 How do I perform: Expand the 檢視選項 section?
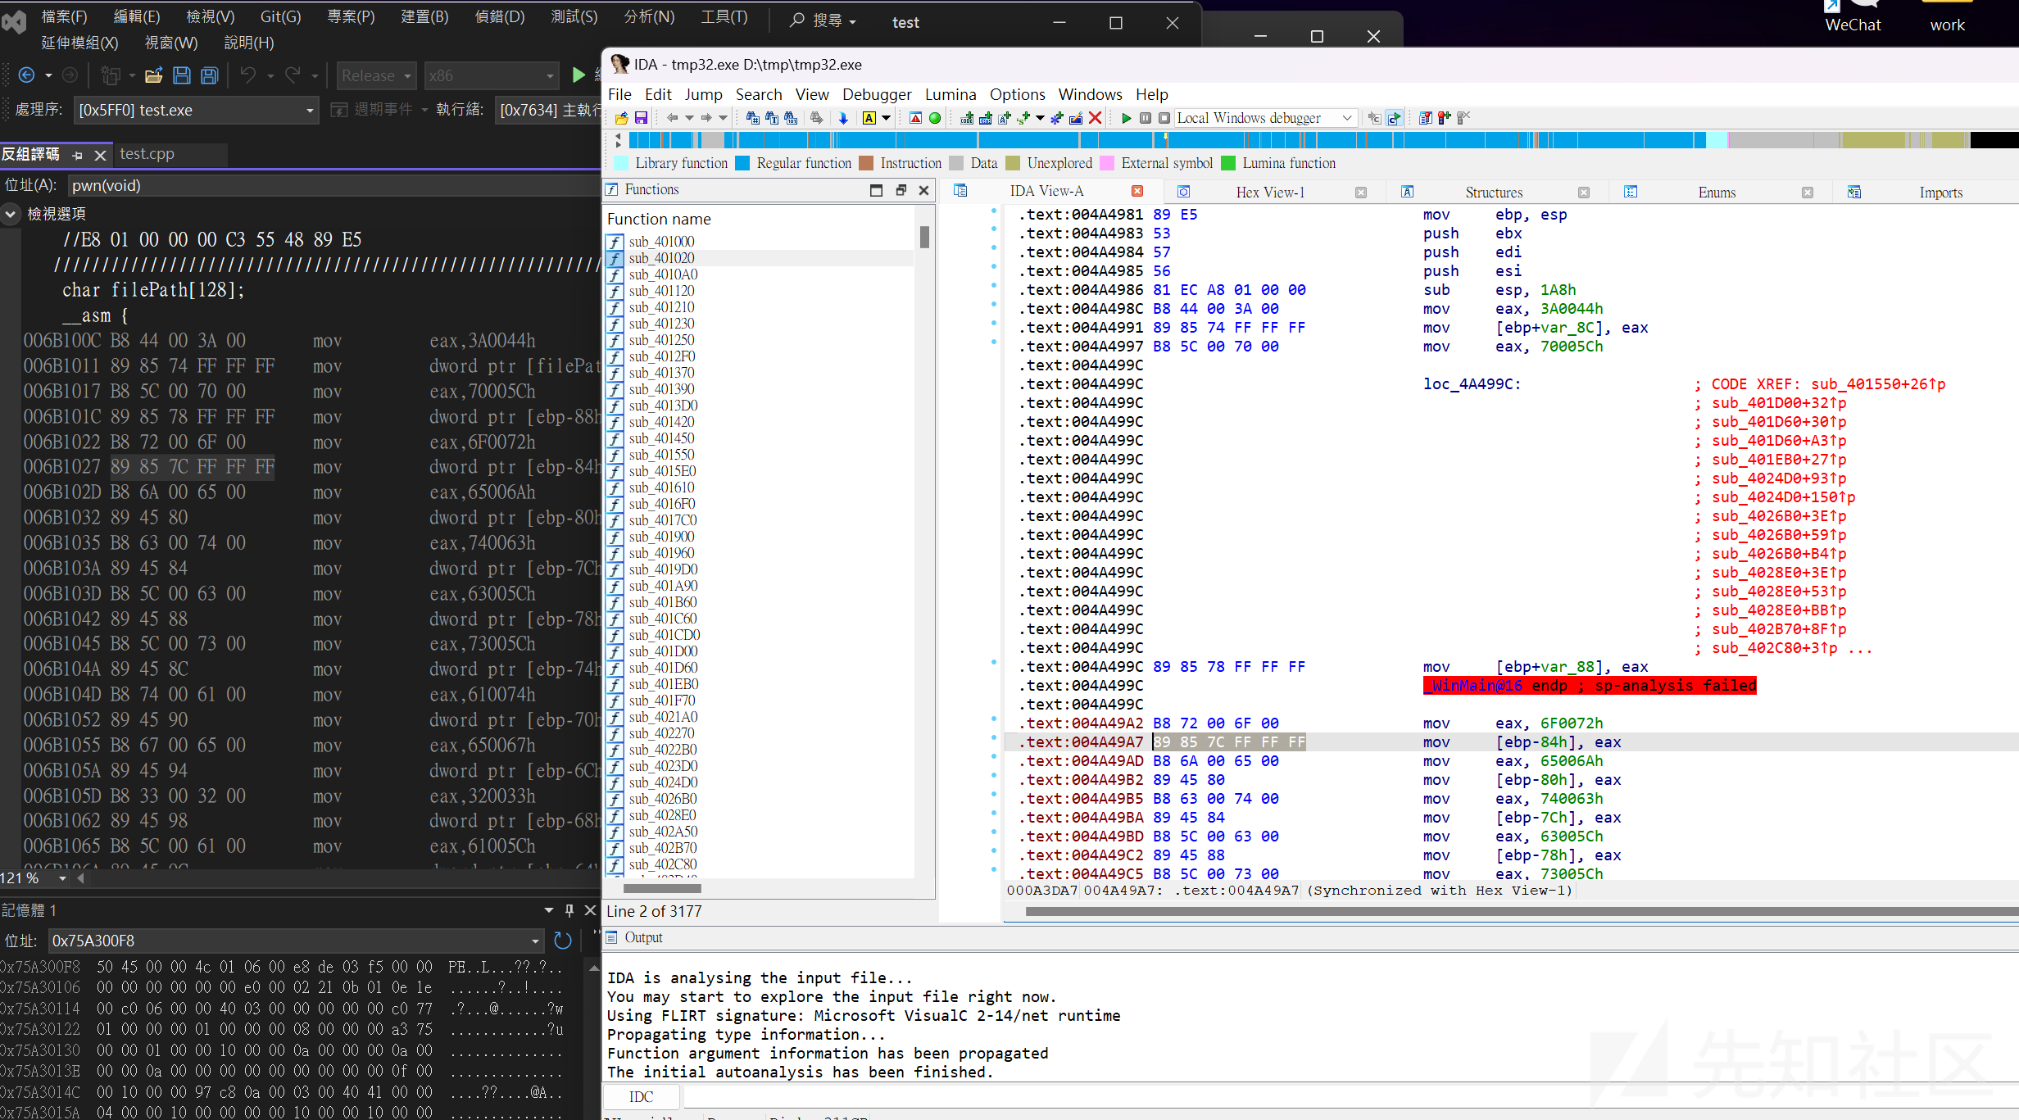[10, 214]
